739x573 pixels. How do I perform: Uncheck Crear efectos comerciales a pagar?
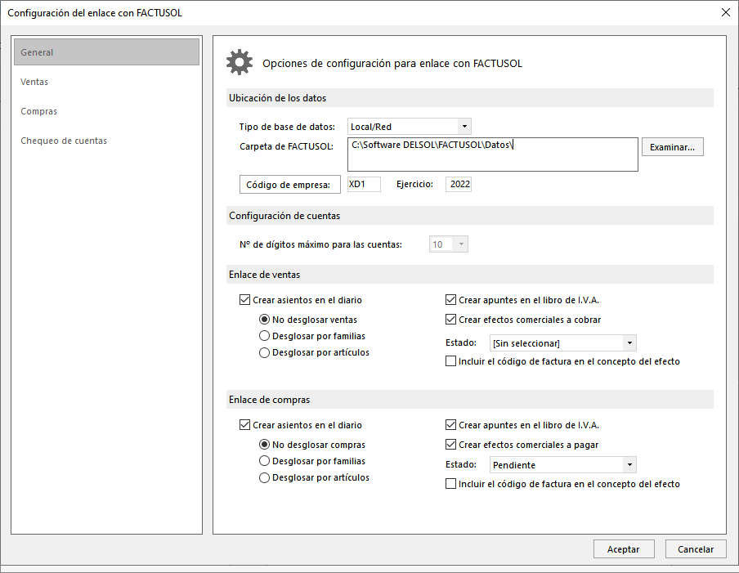click(x=450, y=445)
